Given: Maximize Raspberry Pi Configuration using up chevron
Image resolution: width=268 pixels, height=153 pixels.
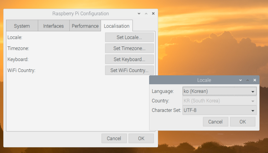Looking at the screenshot, I should (x=146, y=14).
